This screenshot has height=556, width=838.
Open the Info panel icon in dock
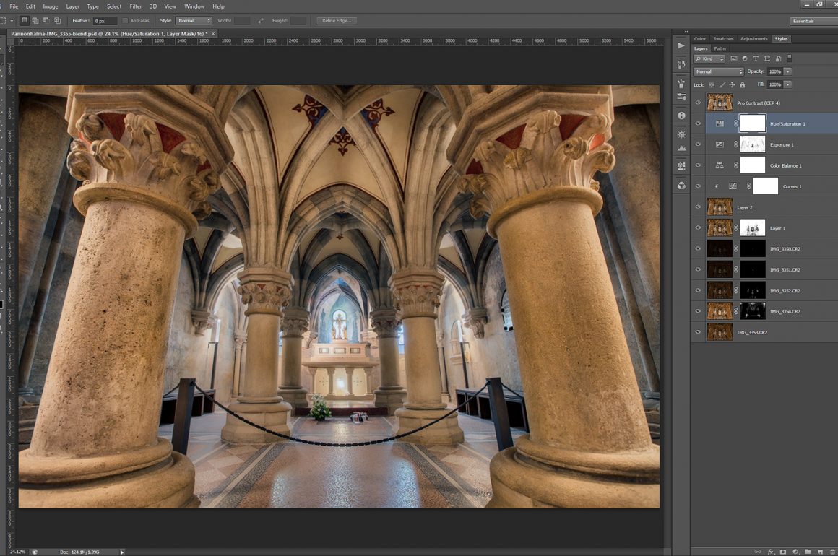(681, 116)
